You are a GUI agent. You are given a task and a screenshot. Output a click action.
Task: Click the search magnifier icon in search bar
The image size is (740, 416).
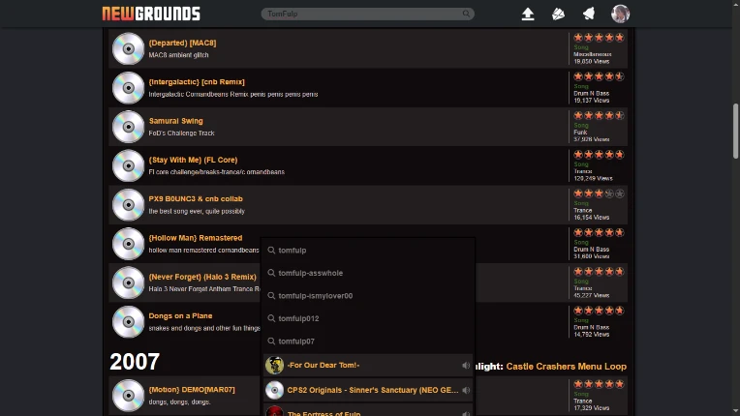[466, 14]
